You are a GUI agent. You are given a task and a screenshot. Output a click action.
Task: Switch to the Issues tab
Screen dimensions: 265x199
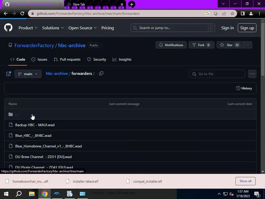39,59
